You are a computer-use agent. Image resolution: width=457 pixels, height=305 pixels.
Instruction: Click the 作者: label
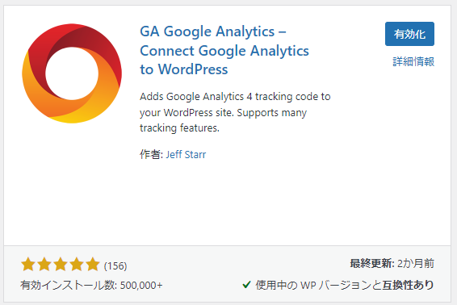coord(152,154)
